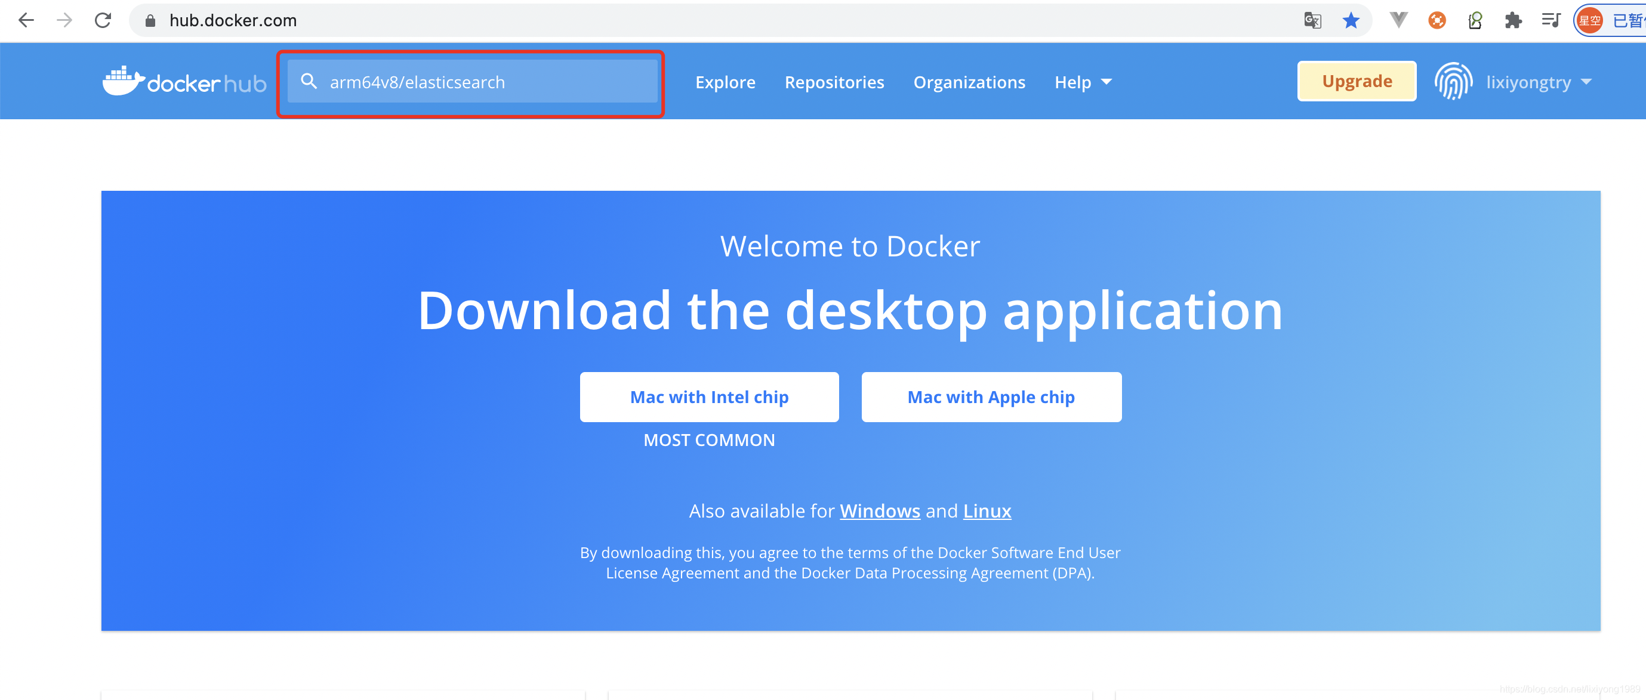1646x700 pixels.
Task: Click the Mac with Apple chip button
Action: click(x=991, y=397)
